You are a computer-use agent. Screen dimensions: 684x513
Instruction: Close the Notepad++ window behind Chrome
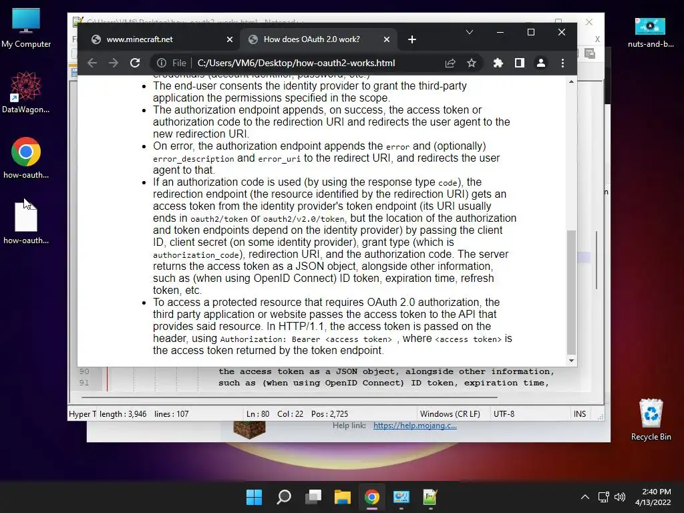pos(589,22)
